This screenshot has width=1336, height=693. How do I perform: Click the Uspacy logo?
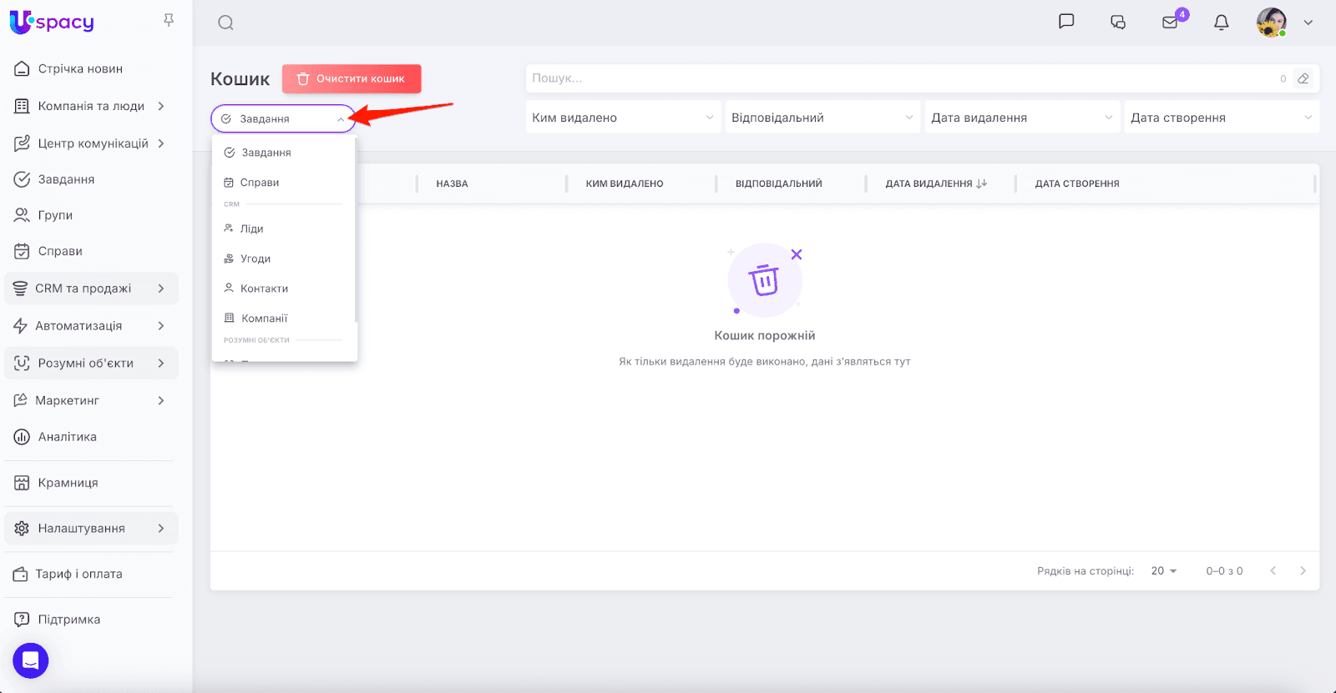click(52, 23)
